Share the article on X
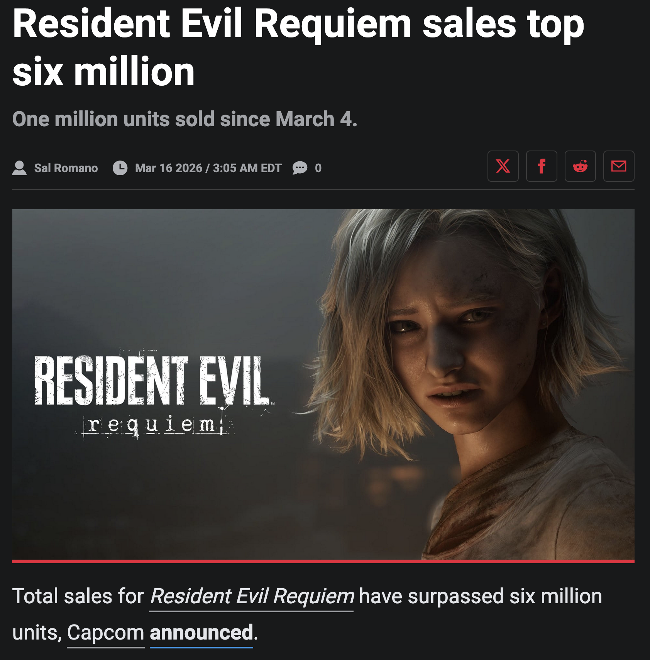Viewport: 650px width, 660px height. tap(503, 166)
